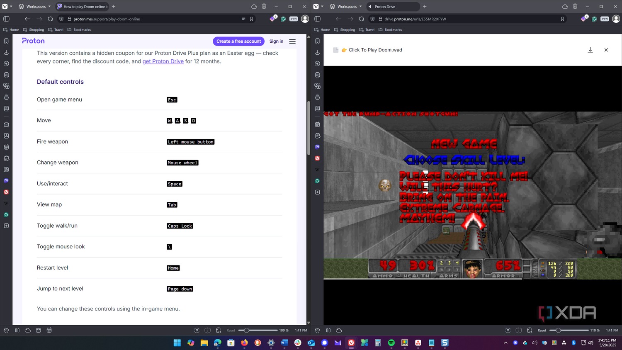
Task: Toggle the side panel in the right window
Action: (x=317, y=19)
